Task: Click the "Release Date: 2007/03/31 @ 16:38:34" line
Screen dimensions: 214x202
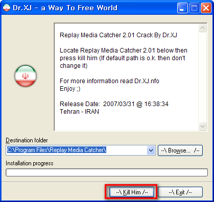Action: 114,104
